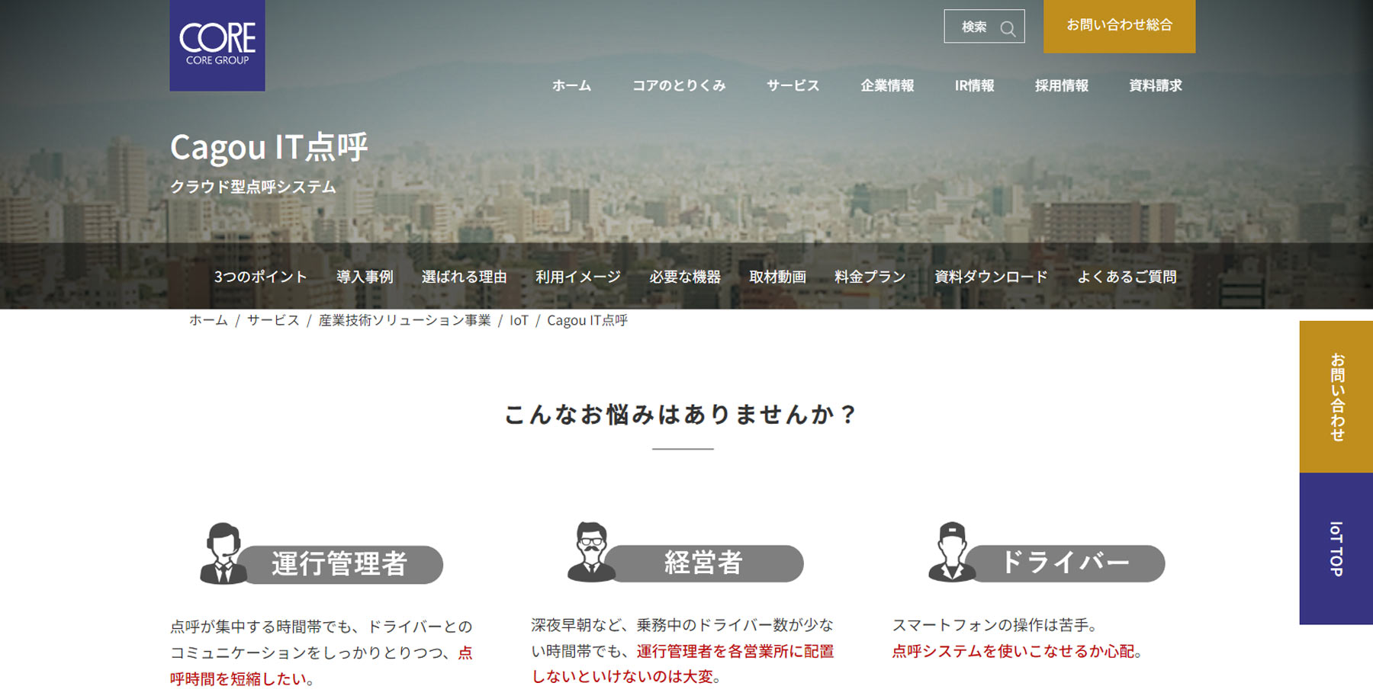Jump to 利用イメージ section

click(577, 277)
